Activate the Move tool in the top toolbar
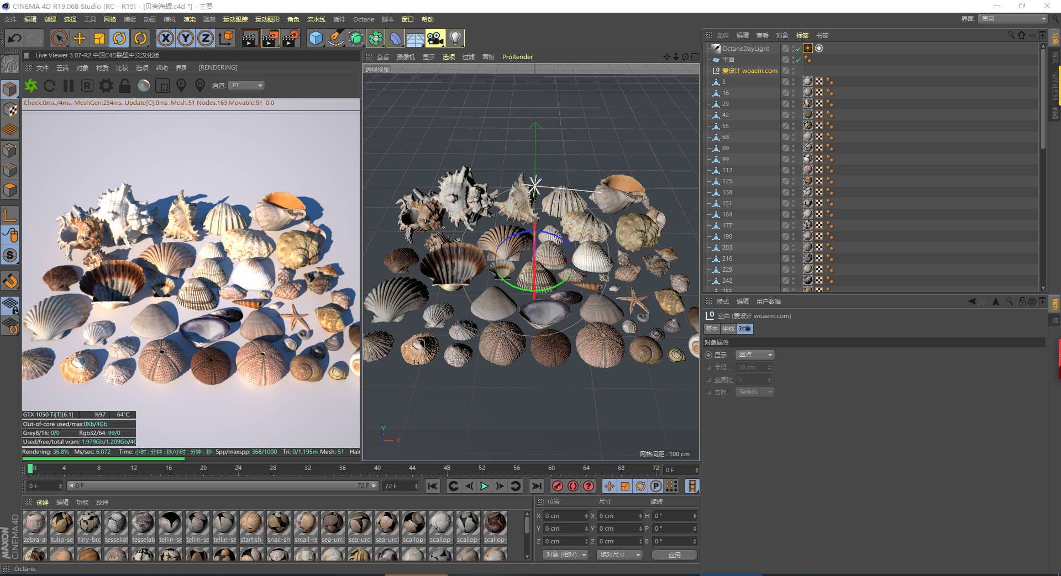 coord(80,38)
